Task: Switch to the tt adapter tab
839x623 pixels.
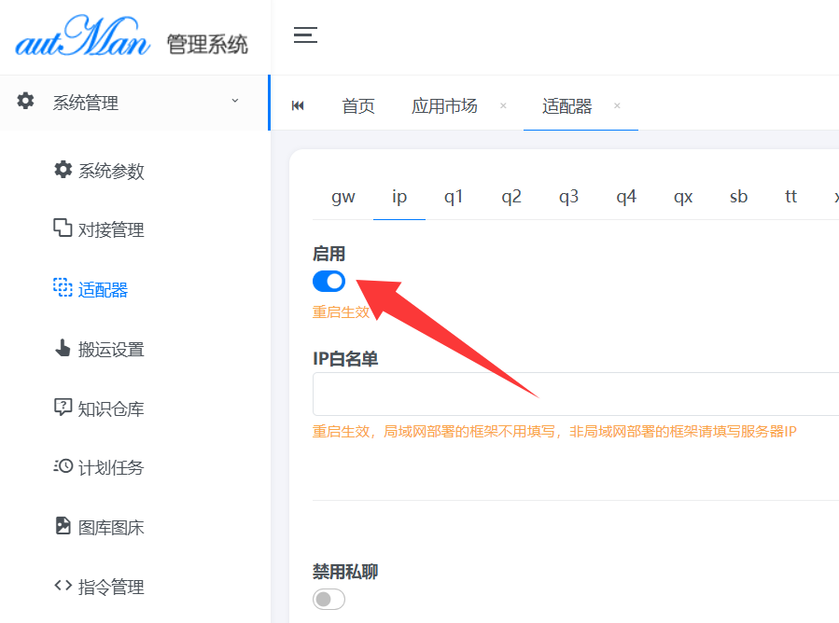Action: 790,197
